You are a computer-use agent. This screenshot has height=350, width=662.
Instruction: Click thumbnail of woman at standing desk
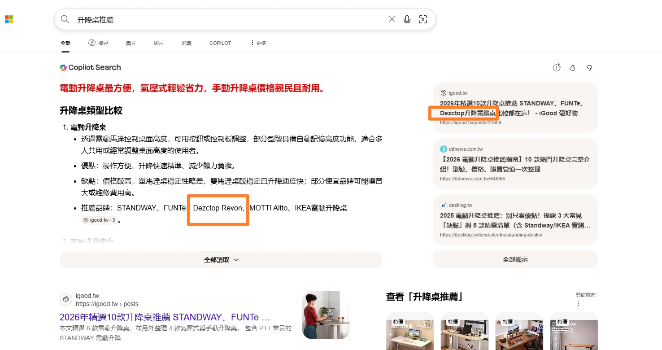coord(326,315)
